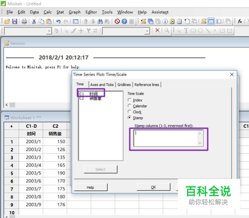Open the Data menu
Screen dimensions: 249x218
pyautogui.click(x=34, y=12)
